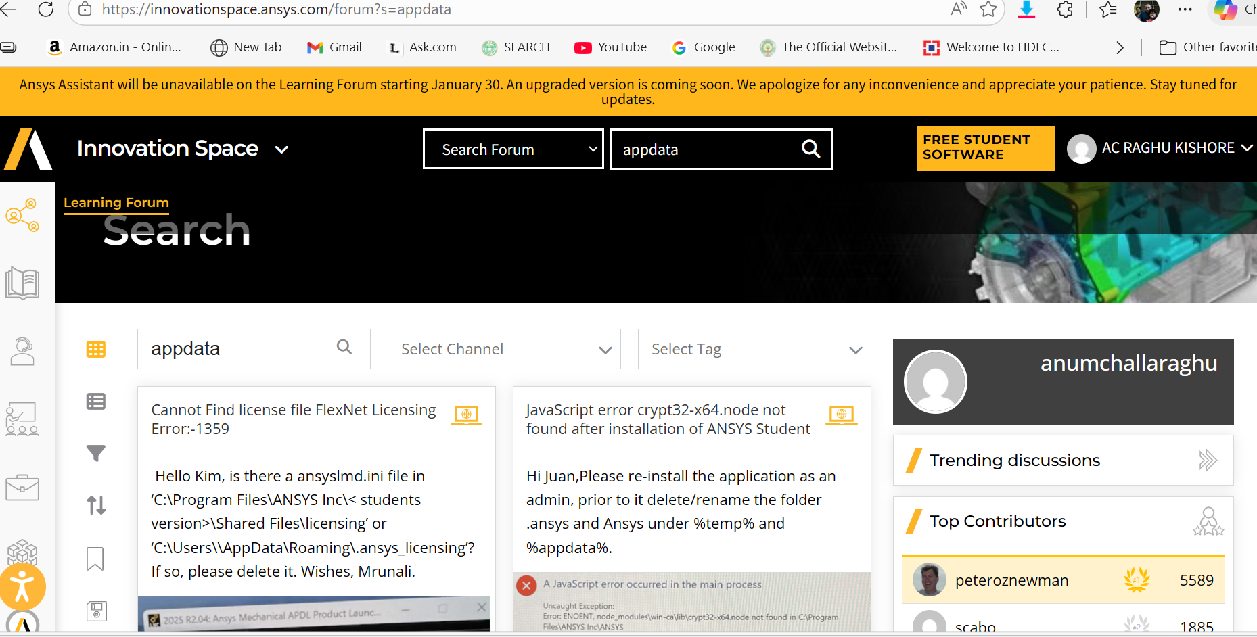
Task: Expand the AC RAGHU KISHORE account menu
Action: [1246, 148]
